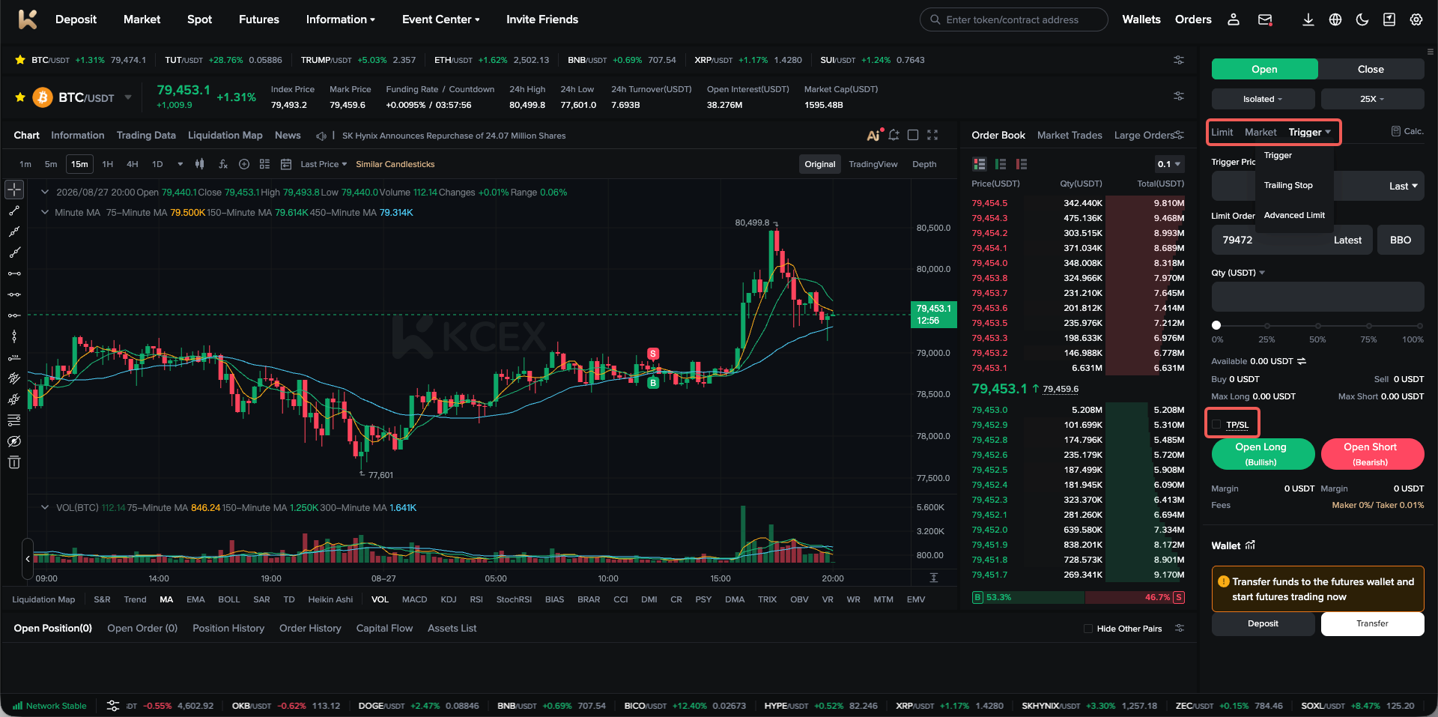Open the price alert bell icon
Viewport: 1438px width, 717px height.
[x=894, y=135]
